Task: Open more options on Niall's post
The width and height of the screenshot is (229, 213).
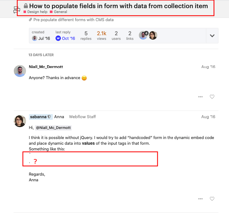Action: 200,97
